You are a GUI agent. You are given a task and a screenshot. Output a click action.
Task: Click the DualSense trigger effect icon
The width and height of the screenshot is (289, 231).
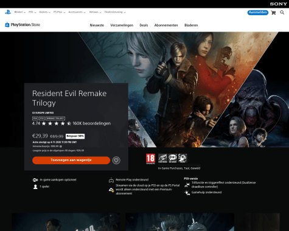(x=187, y=185)
